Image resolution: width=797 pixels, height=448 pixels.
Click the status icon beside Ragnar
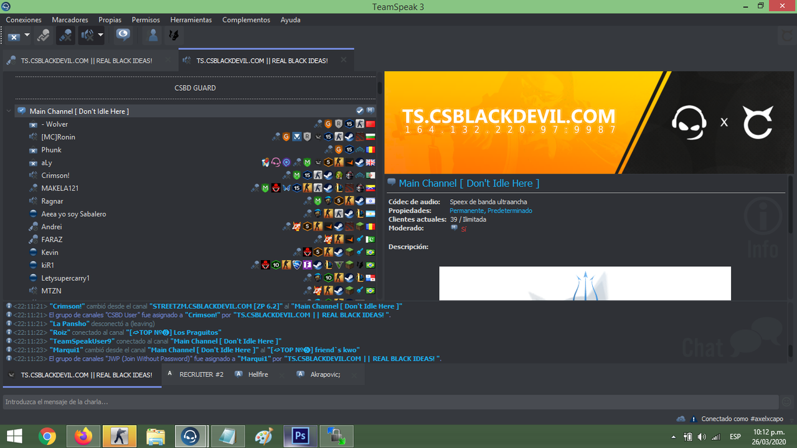(x=34, y=201)
